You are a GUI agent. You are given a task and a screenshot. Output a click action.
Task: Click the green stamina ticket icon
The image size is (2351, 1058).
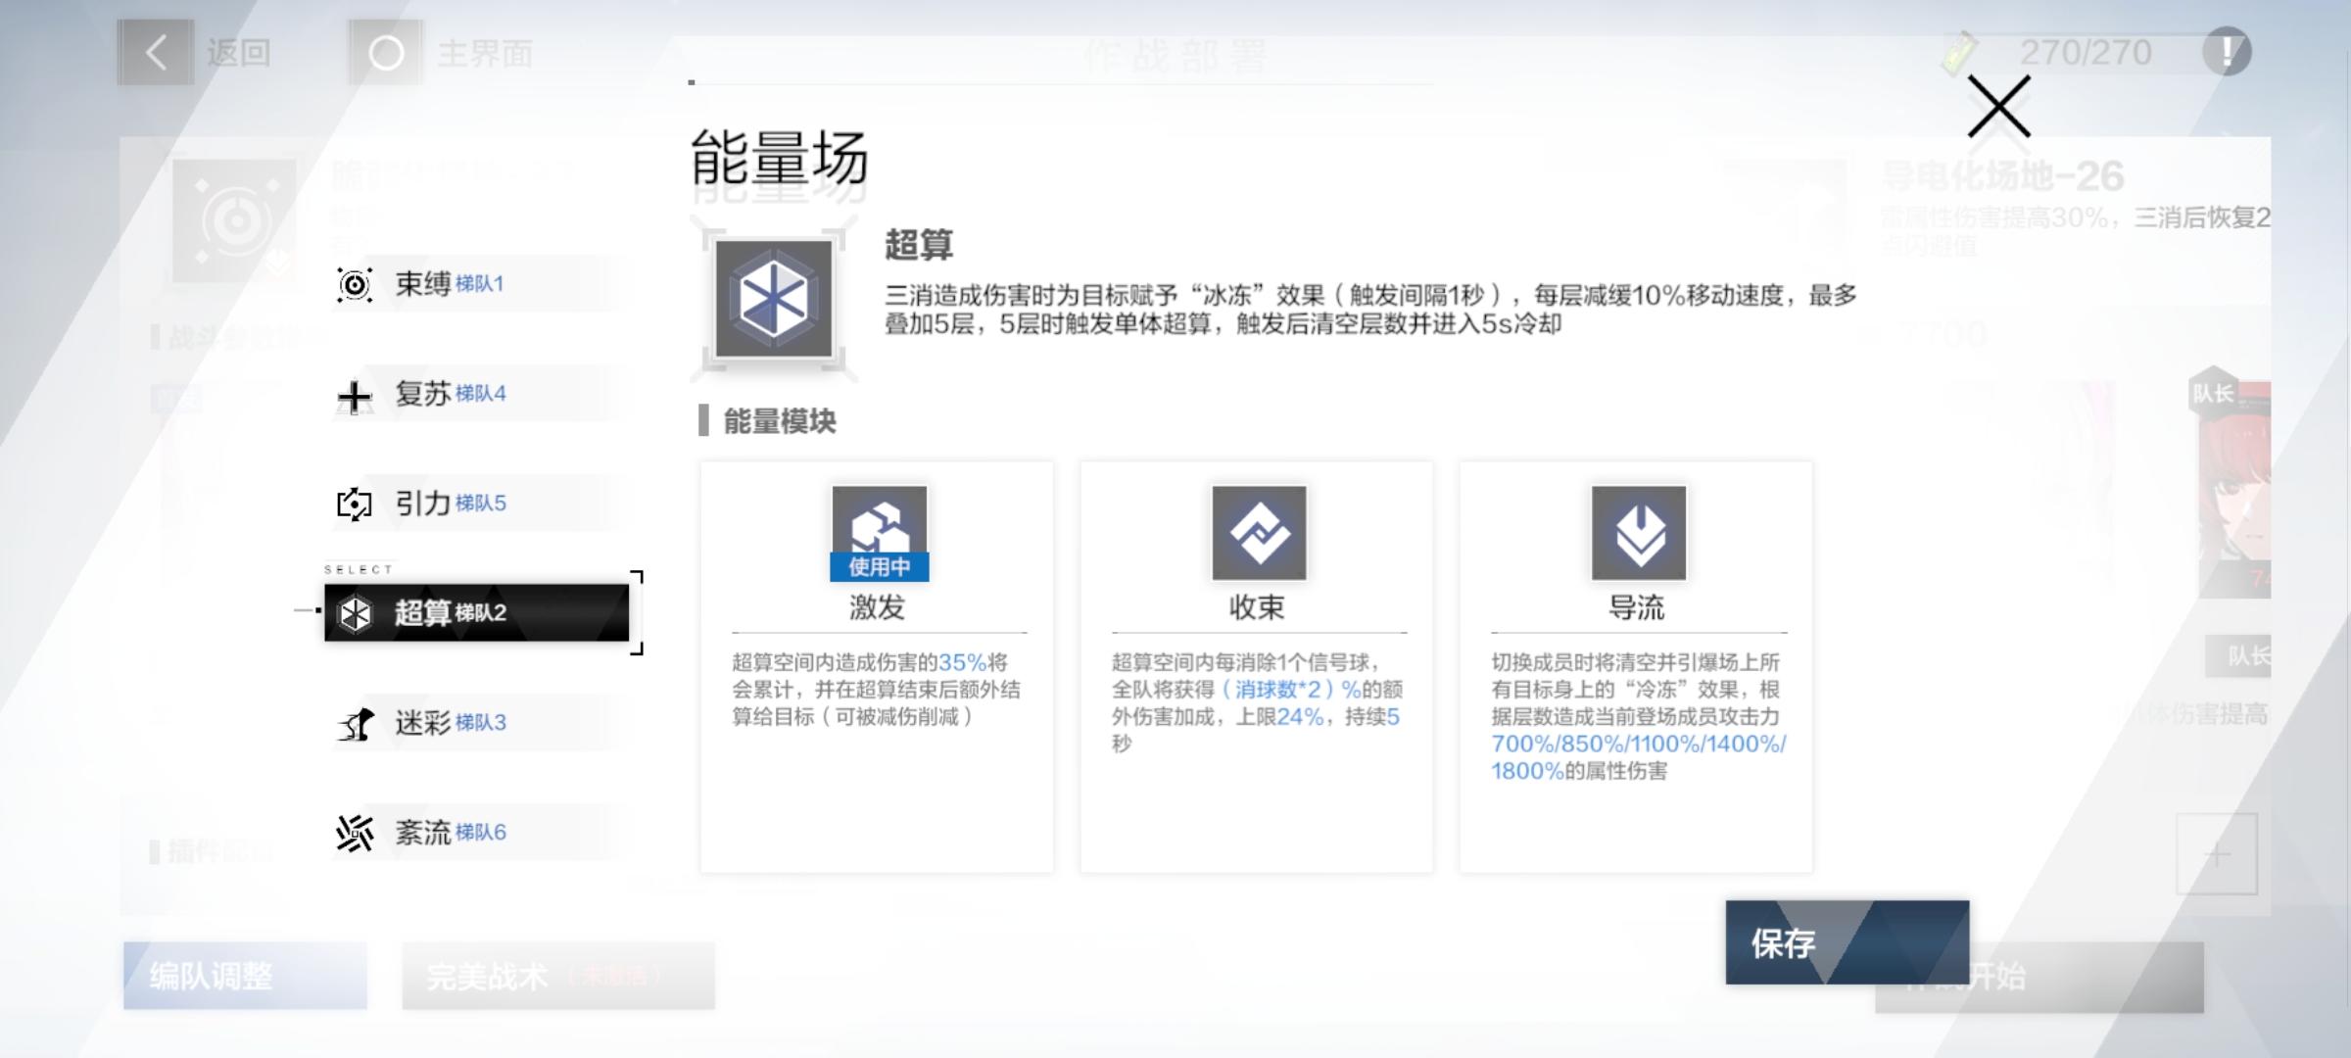pos(1960,53)
